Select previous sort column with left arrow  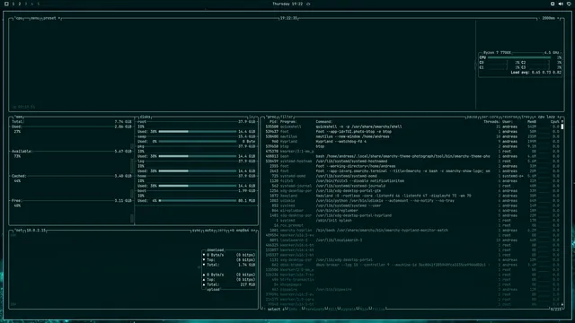point(535,117)
